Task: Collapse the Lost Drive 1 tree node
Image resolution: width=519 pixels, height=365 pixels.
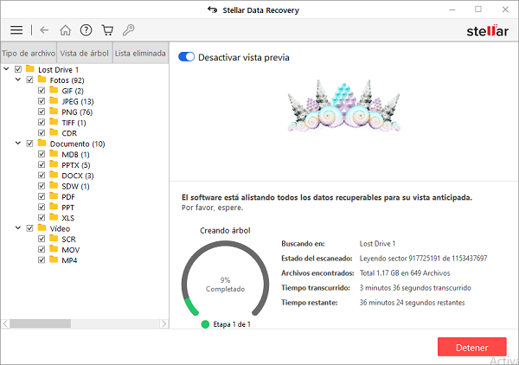Action: tap(6, 69)
